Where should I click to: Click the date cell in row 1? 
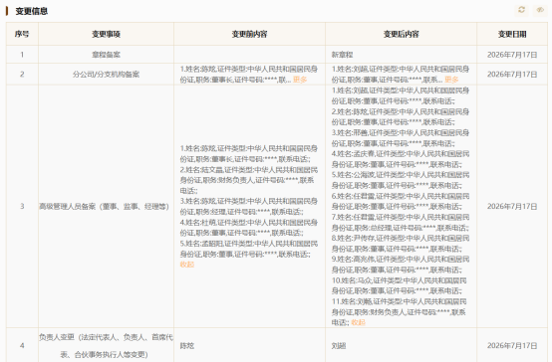[x=512, y=55]
